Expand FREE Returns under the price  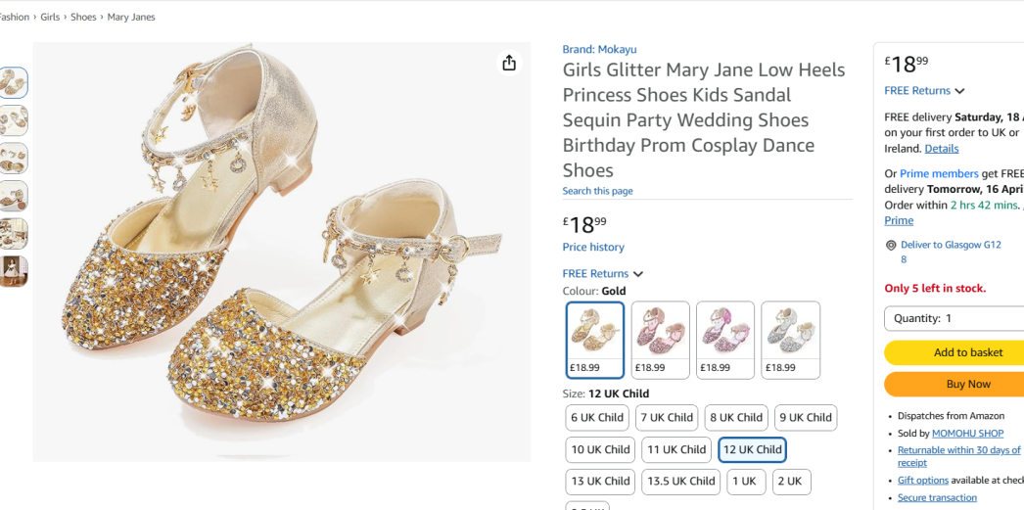[602, 274]
